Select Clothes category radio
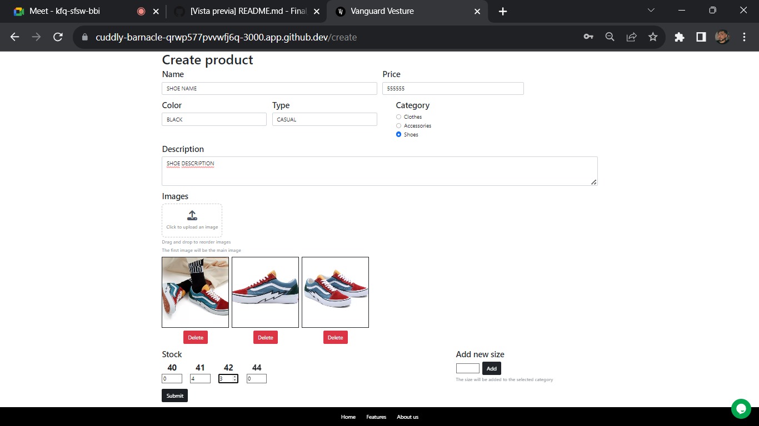759x426 pixels. point(398,117)
